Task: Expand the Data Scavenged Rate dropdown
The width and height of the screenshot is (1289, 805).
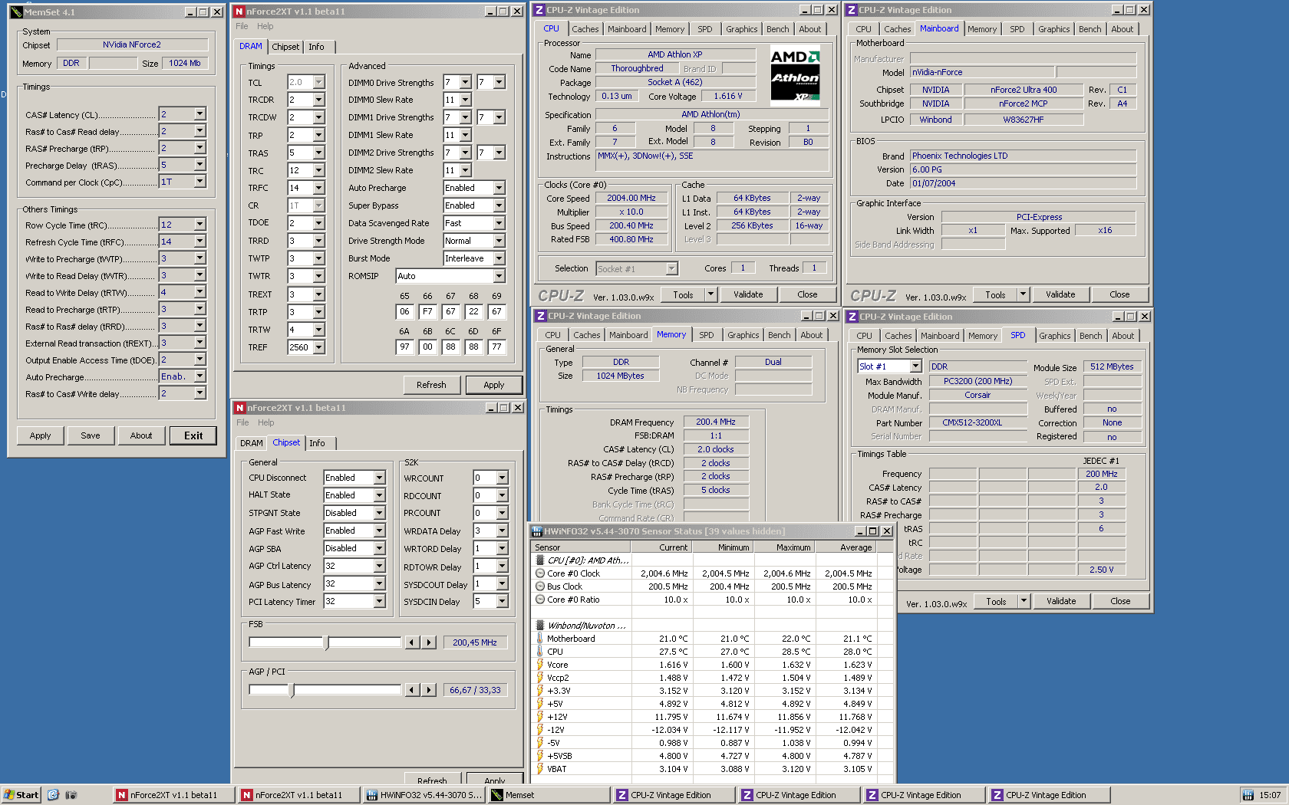Action: click(x=499, y=223)
